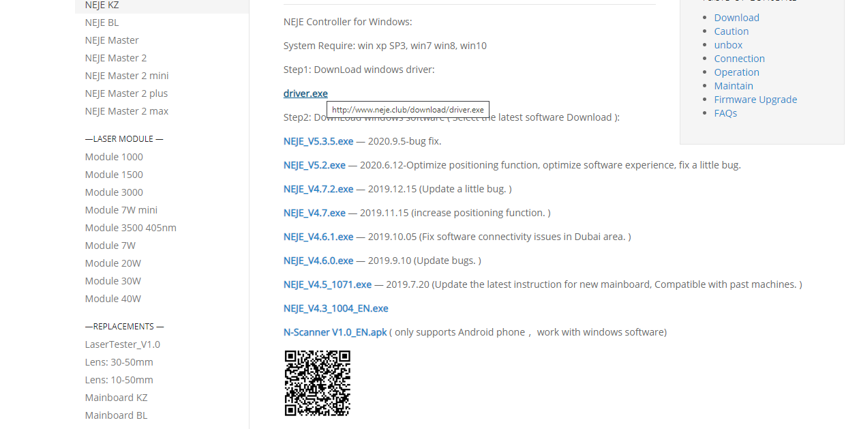859x429 pixels.
Task: Select NEJE KZ in sidebar
Action: 102,5
